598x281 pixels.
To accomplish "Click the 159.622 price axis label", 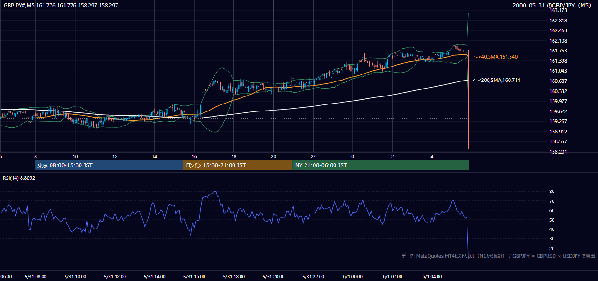I will (x=558, y=111).
